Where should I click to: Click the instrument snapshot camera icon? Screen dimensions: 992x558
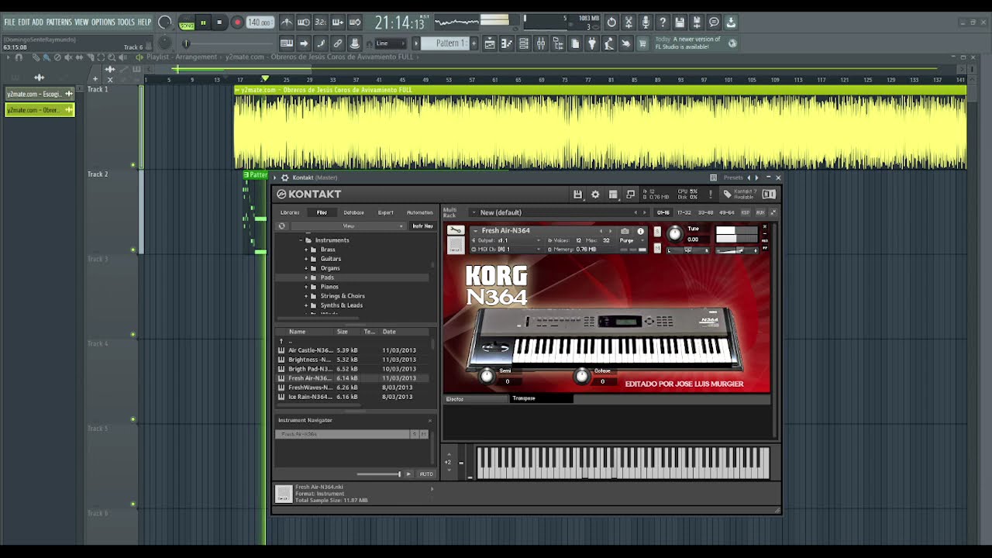click(x=625, y=231)
